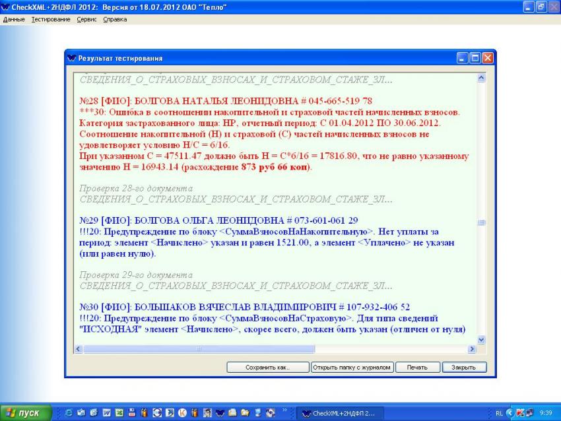Click the horizontal scrollbar's right arrow
Screen dimensions: 561x421
point(472,349)
